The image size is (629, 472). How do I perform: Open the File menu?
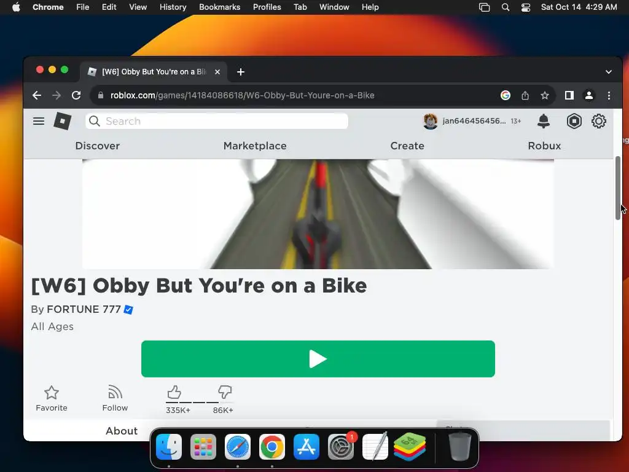[x=83, y=7]
